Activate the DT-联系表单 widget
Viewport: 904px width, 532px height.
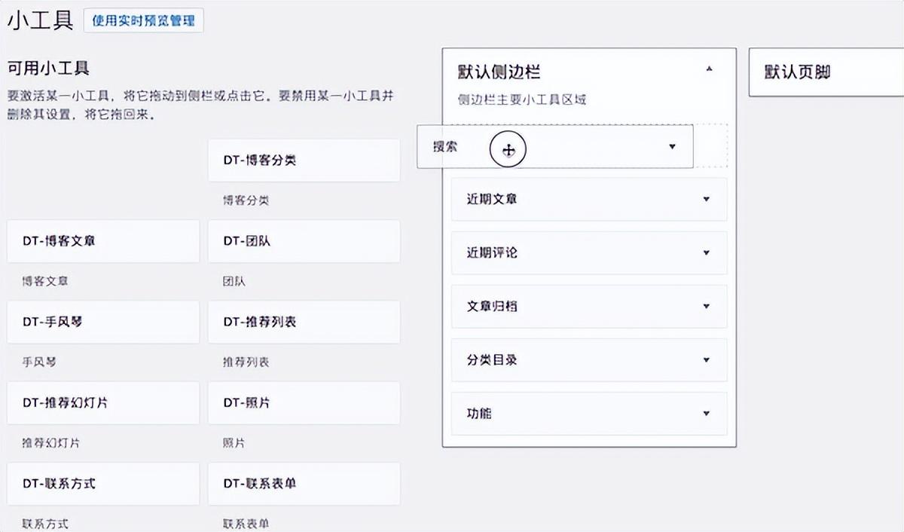coord(304,484)
